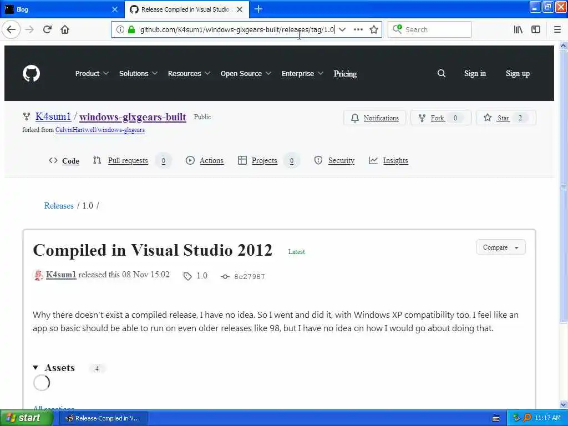Click the Release Compiled taskbar button
Viewport: 568px width, 426px height.
pos(103,418)
